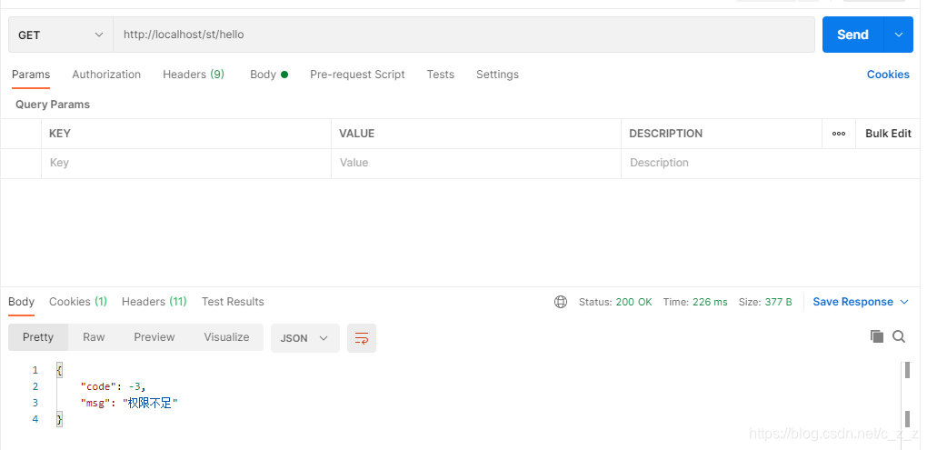Copy the response body
The width and height of the screenshot is (927, 450).
click(x=877, y=336)
